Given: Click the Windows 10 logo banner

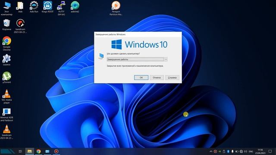Looking at the screenshot, I should (139, 44).
